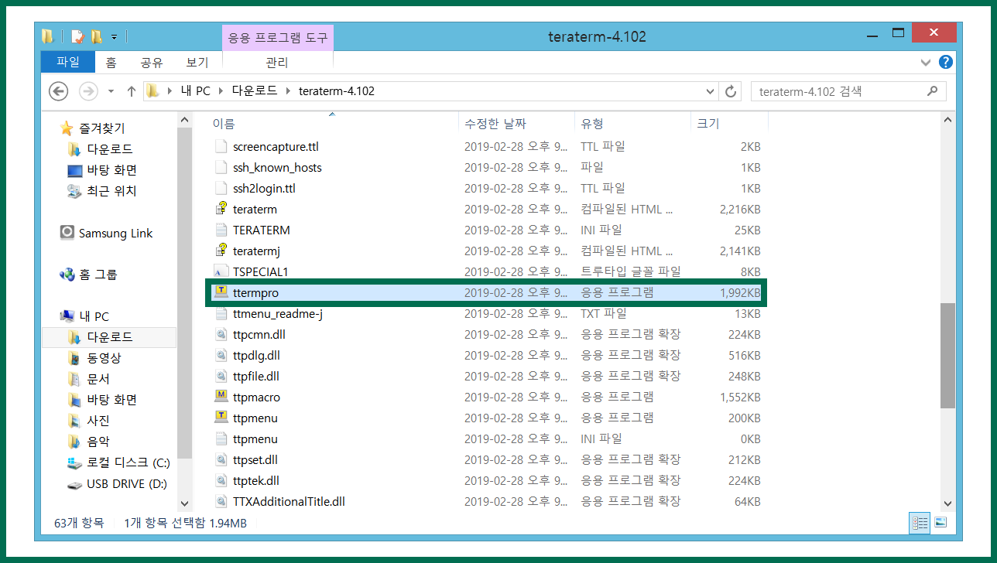The image size is (997, 563).
Task: Expand the breadcrumb arrow after 다운로드
Action: coord(288,91)
